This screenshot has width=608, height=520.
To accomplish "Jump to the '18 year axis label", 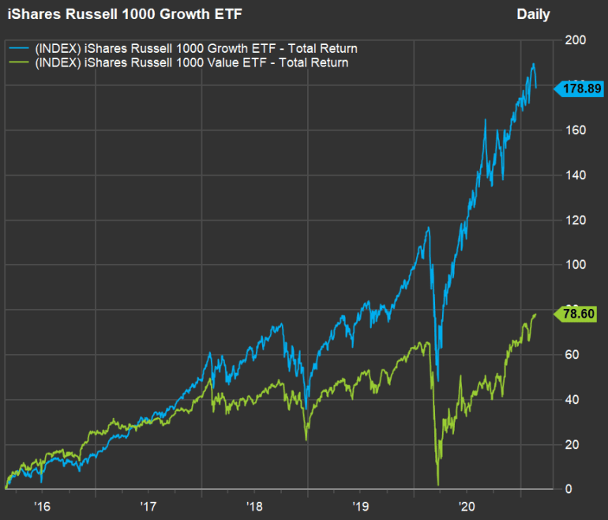I will click(254, 505).
